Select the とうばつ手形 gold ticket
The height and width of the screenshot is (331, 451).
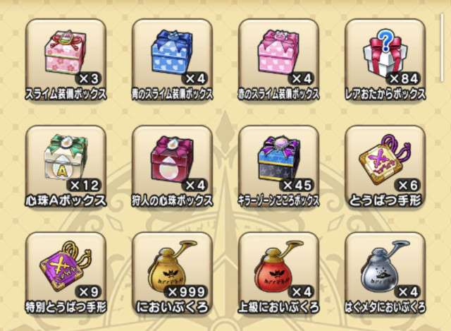pos(385,167)
